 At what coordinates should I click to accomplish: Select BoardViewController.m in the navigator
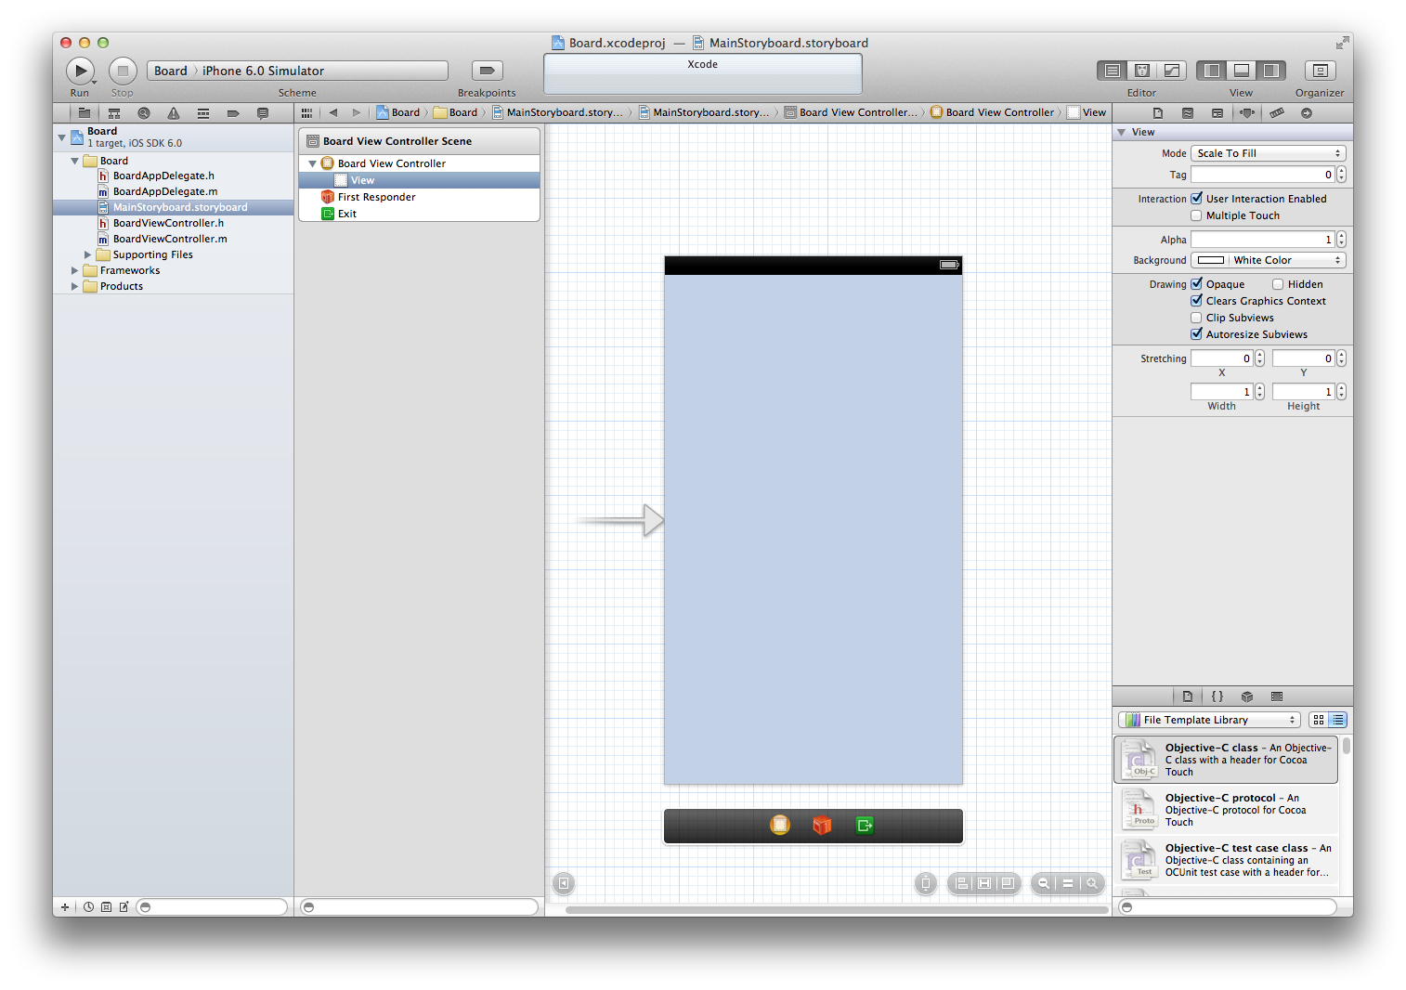174,239
